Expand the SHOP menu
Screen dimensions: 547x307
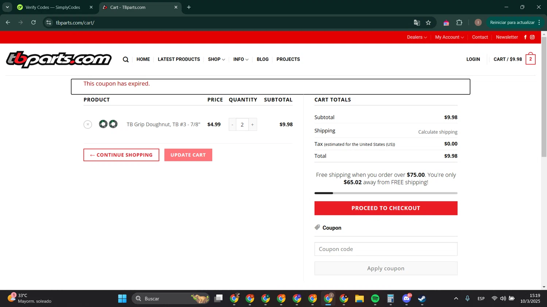pyautogui.click(x=216, y=59)
